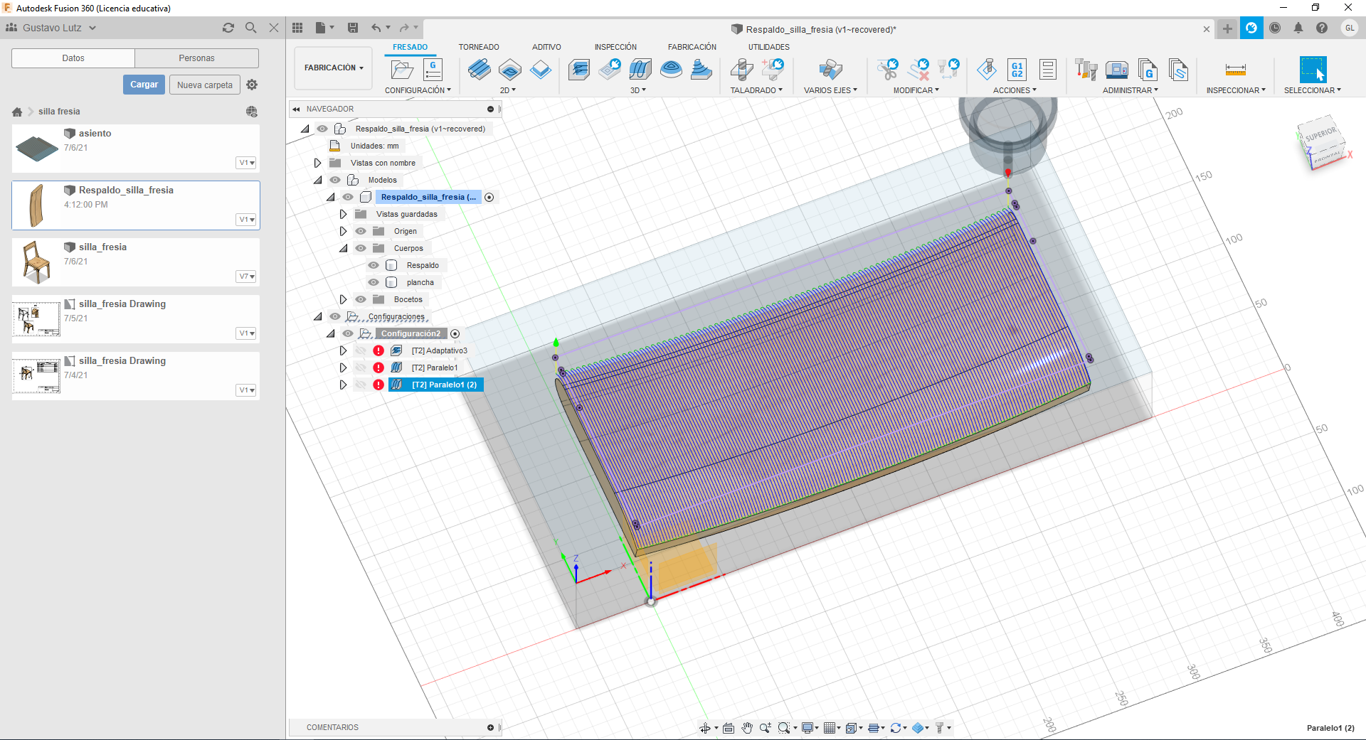The width and height of the screenshot is (1366, 740).
Task: Click the Select window tool icon
Action: (1313, 70)
